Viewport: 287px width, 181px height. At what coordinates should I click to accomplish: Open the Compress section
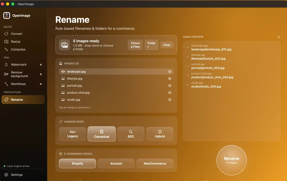[x=23, y=49]
